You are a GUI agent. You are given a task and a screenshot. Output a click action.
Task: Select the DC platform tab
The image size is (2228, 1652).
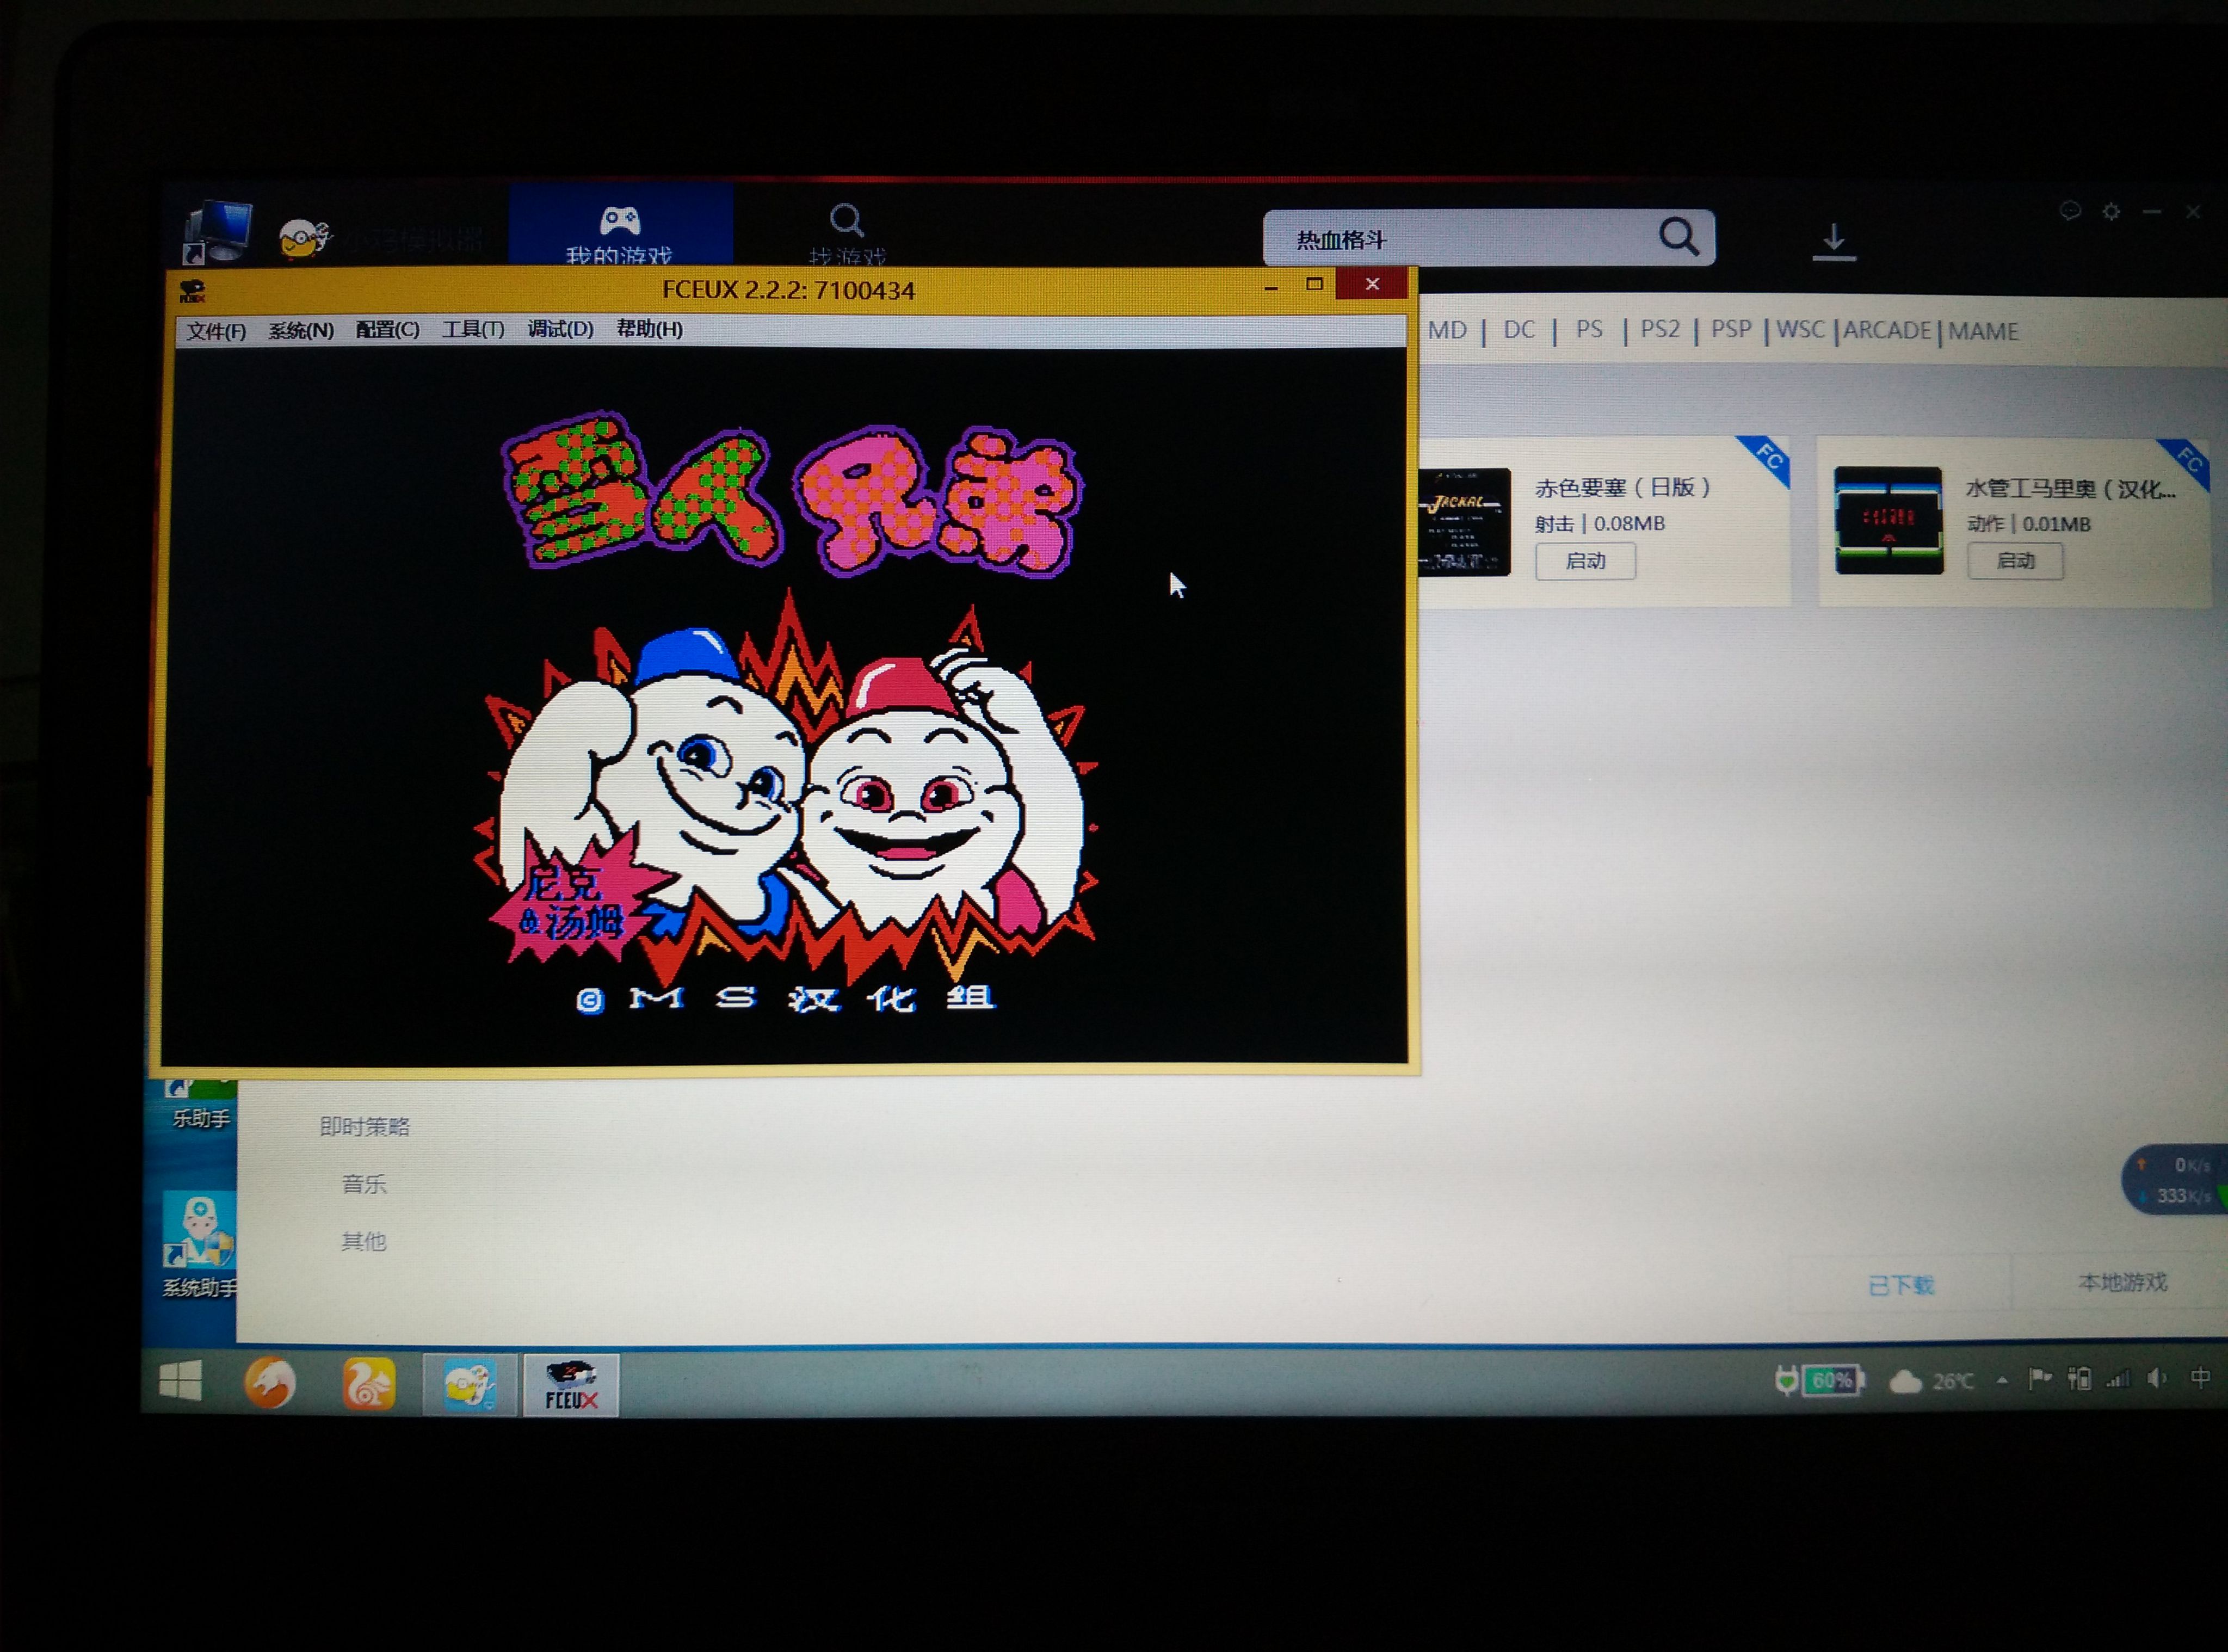click(x=1519, y=330)
